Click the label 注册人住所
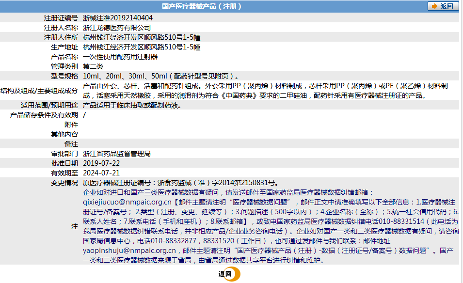This screenshot has height=283, width=463. pos(61,37)
